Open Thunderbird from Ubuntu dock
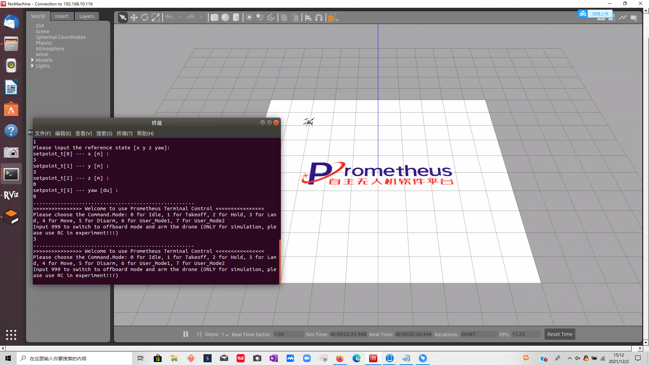The height and width of the screenshot is (365, 649). tap(11, 22)
